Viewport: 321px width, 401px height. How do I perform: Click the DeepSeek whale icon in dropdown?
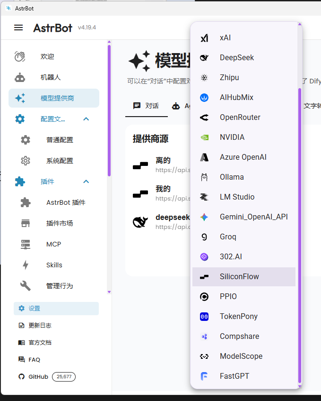204,58
